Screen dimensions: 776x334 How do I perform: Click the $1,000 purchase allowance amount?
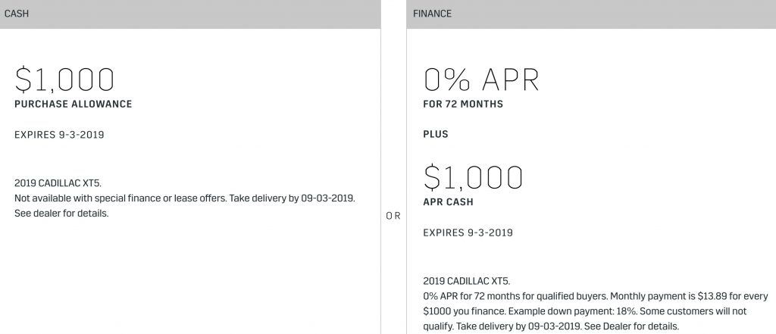pos(64,80)
